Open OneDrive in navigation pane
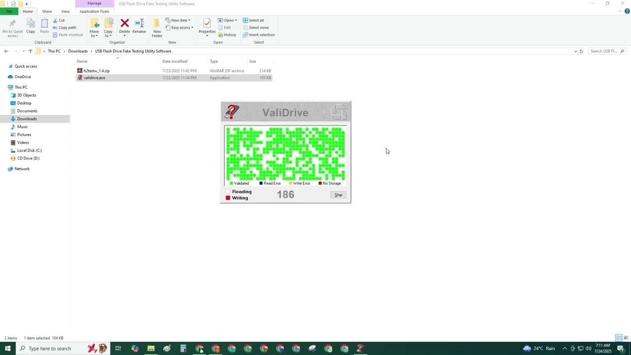631x355 pixels. pyautogui.click(x=23, y=77)
